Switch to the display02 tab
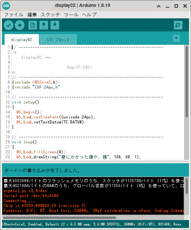Image resolution: width=191 pixels, height=230 pixels. (22, 39)
